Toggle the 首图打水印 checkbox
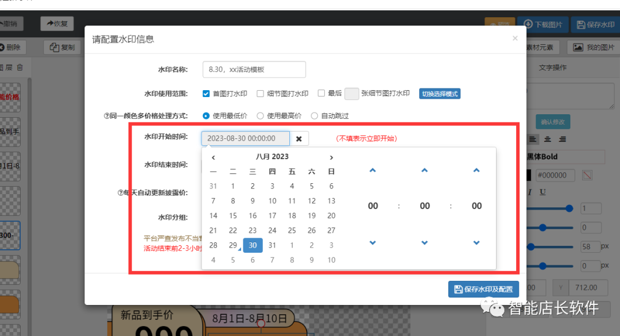Image resolution: width=620 pixels, height=336 pixels. [x=206, y=94]
